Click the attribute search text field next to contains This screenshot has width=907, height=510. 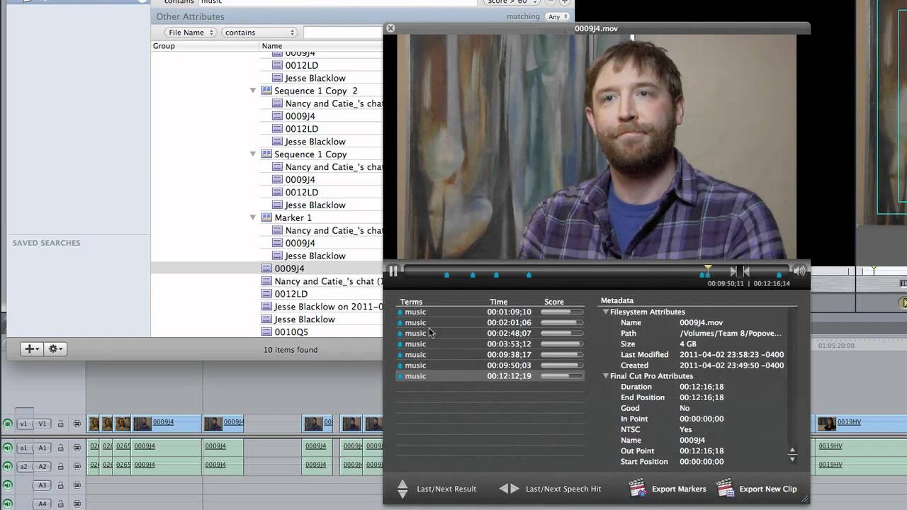(x=343, y=33)
